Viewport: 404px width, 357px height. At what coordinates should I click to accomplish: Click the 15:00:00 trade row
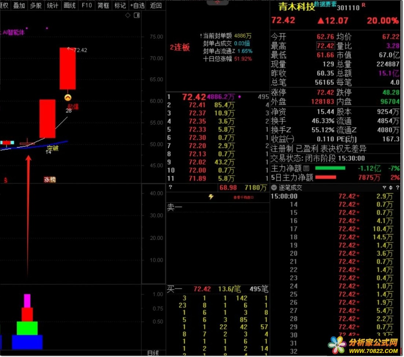click(x=335, y=196)
